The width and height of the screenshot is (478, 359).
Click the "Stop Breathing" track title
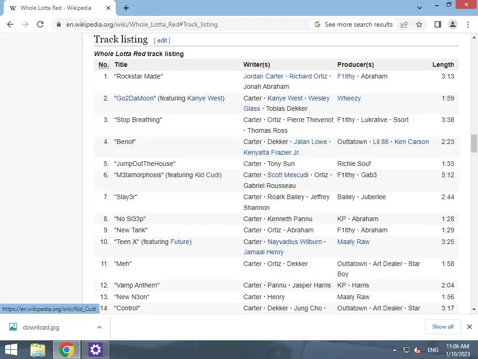138,120
